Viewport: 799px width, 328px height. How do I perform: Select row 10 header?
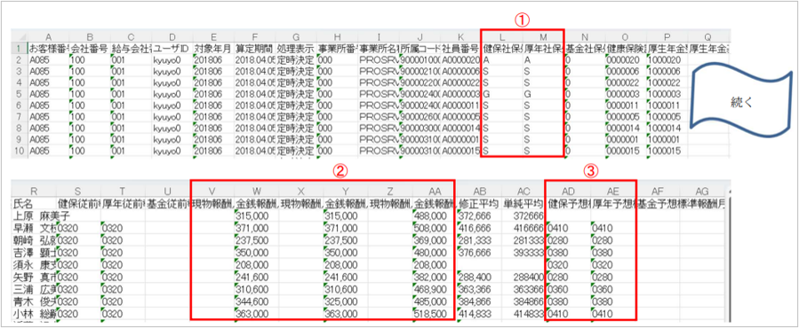click(20, 152)
